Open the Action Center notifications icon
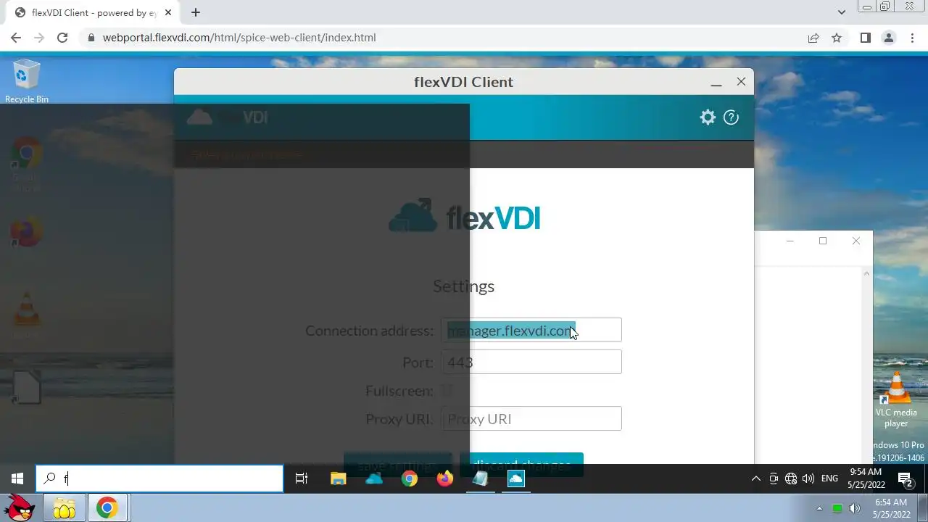 pos(905,478)
